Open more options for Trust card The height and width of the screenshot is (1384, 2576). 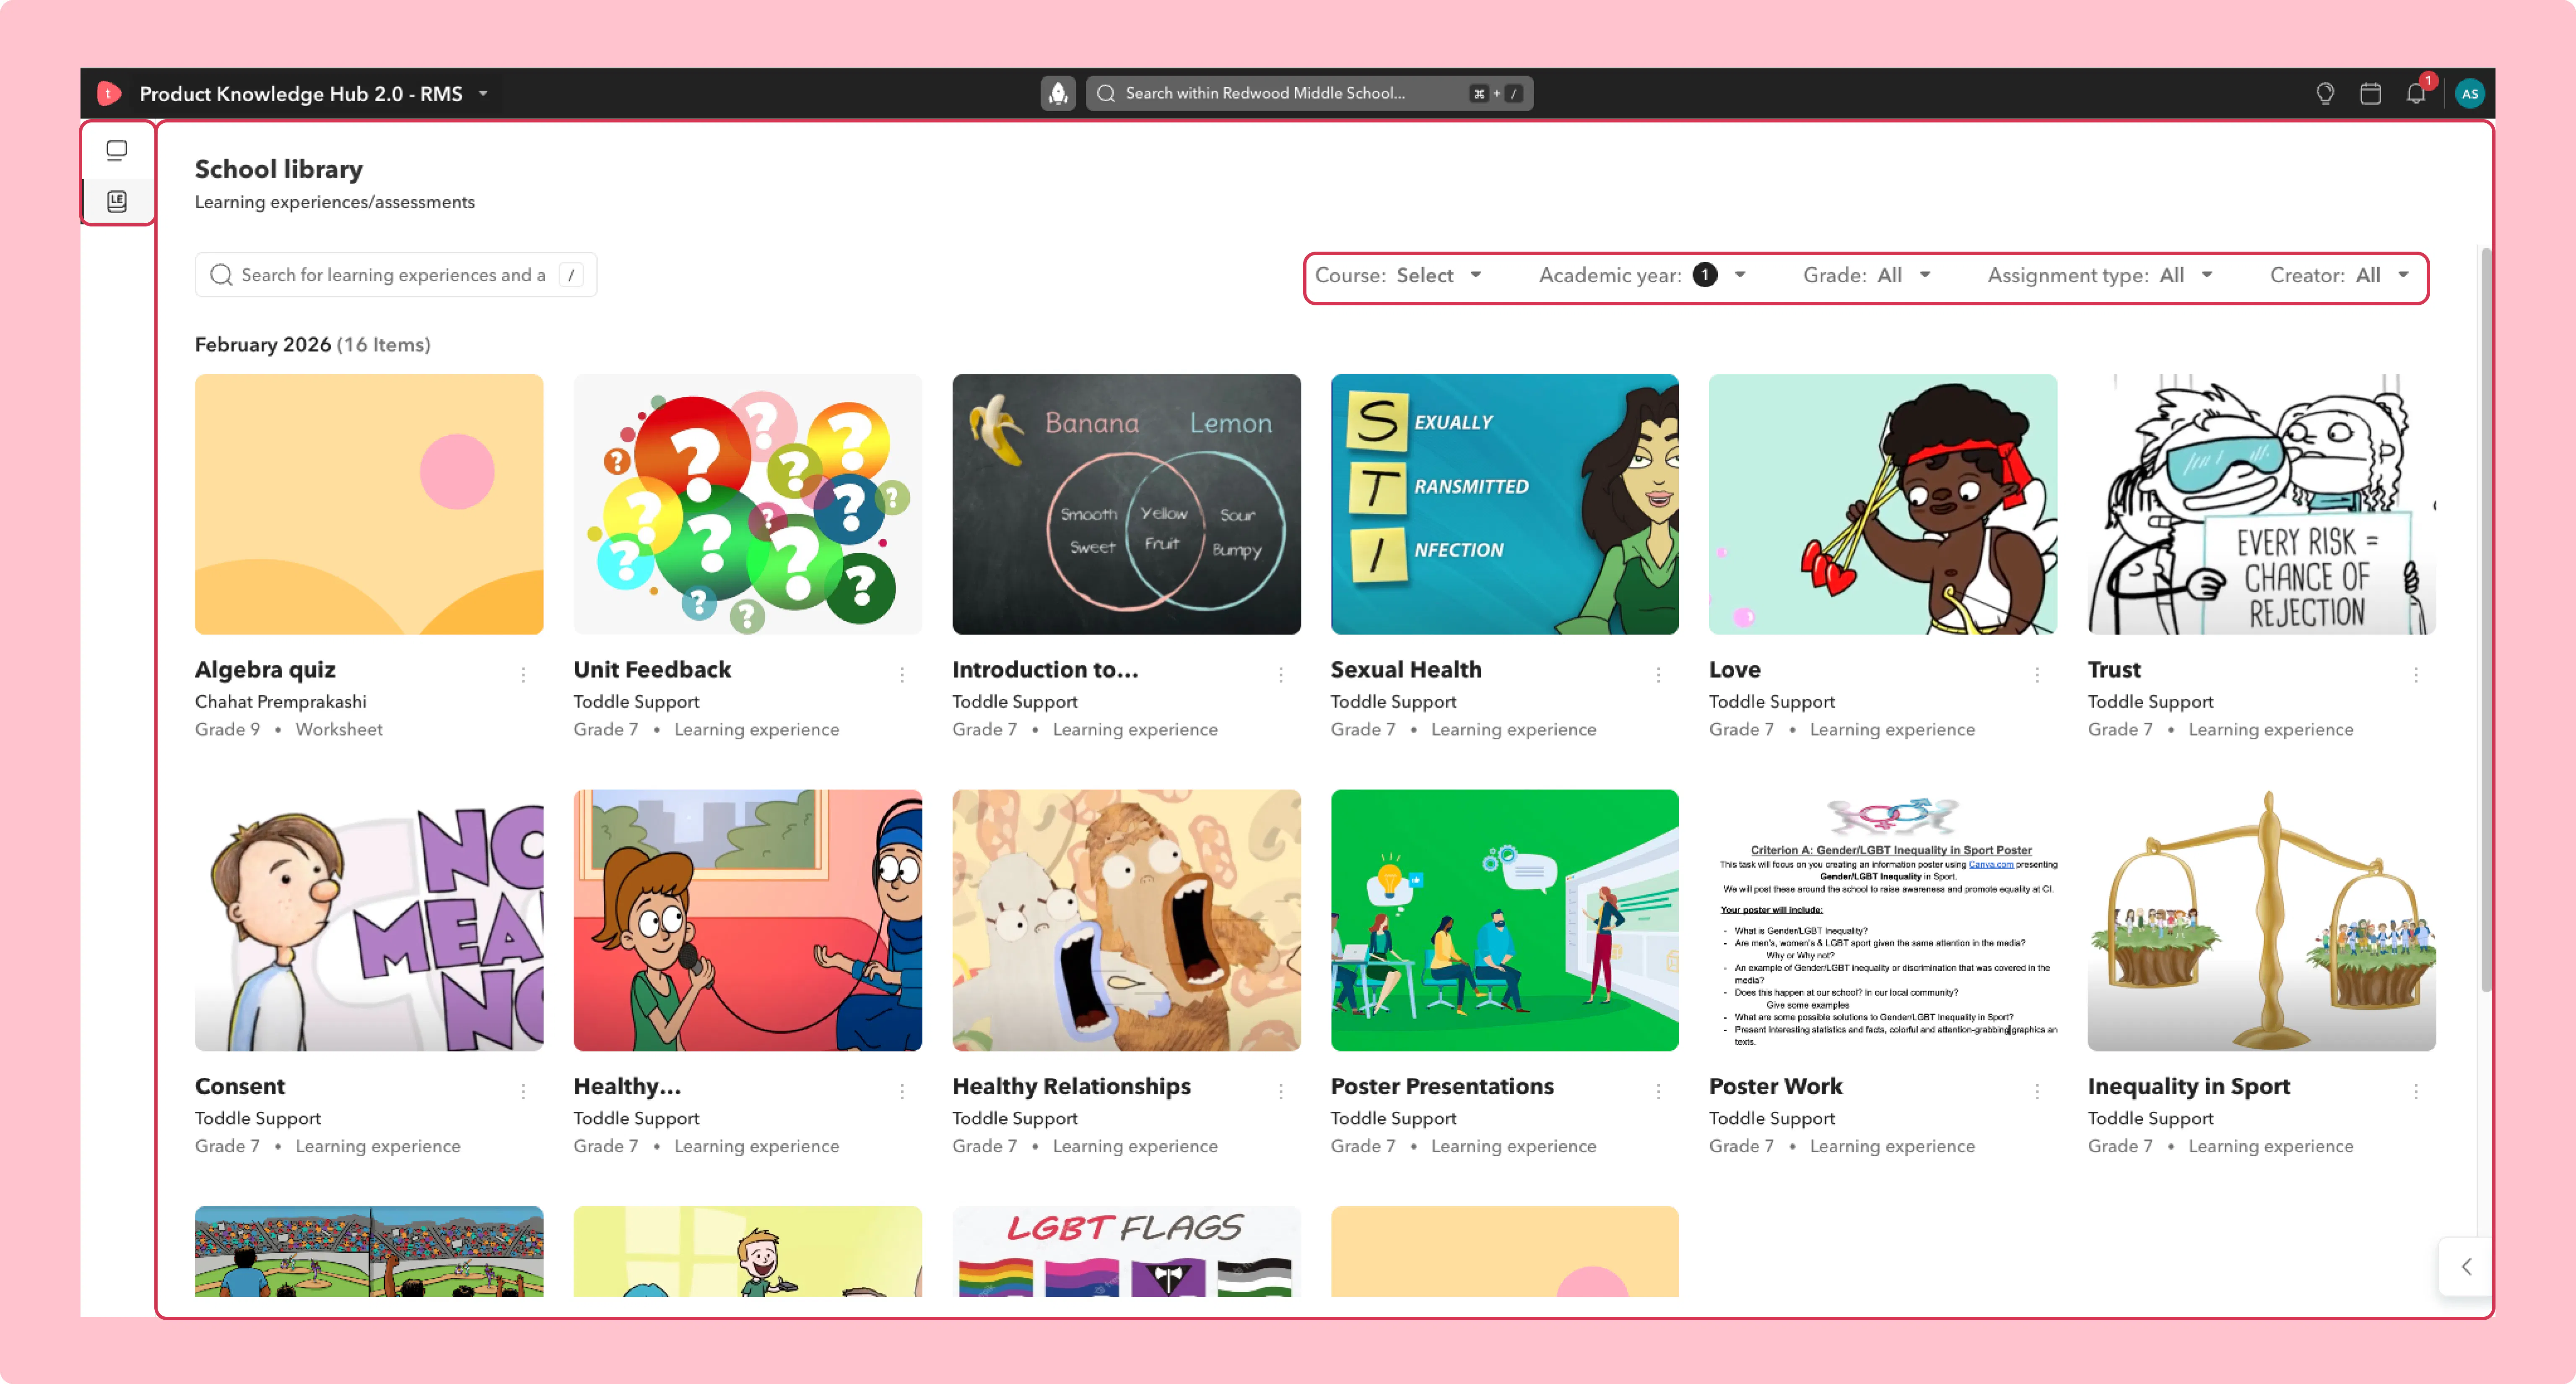(2416, 675)
